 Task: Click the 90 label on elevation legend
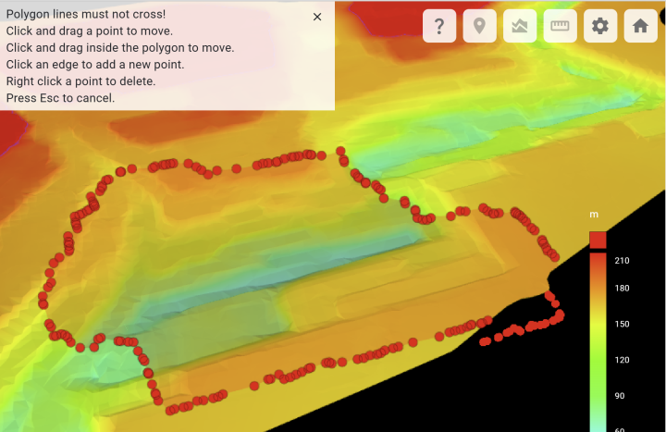[619, 396]
